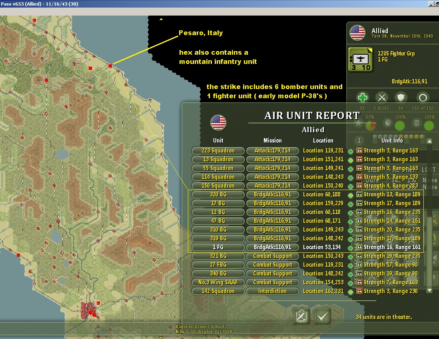The image size is (439, 339).
Task: Open the Combat Support mission for 321 BG
Action: (272, 256)
